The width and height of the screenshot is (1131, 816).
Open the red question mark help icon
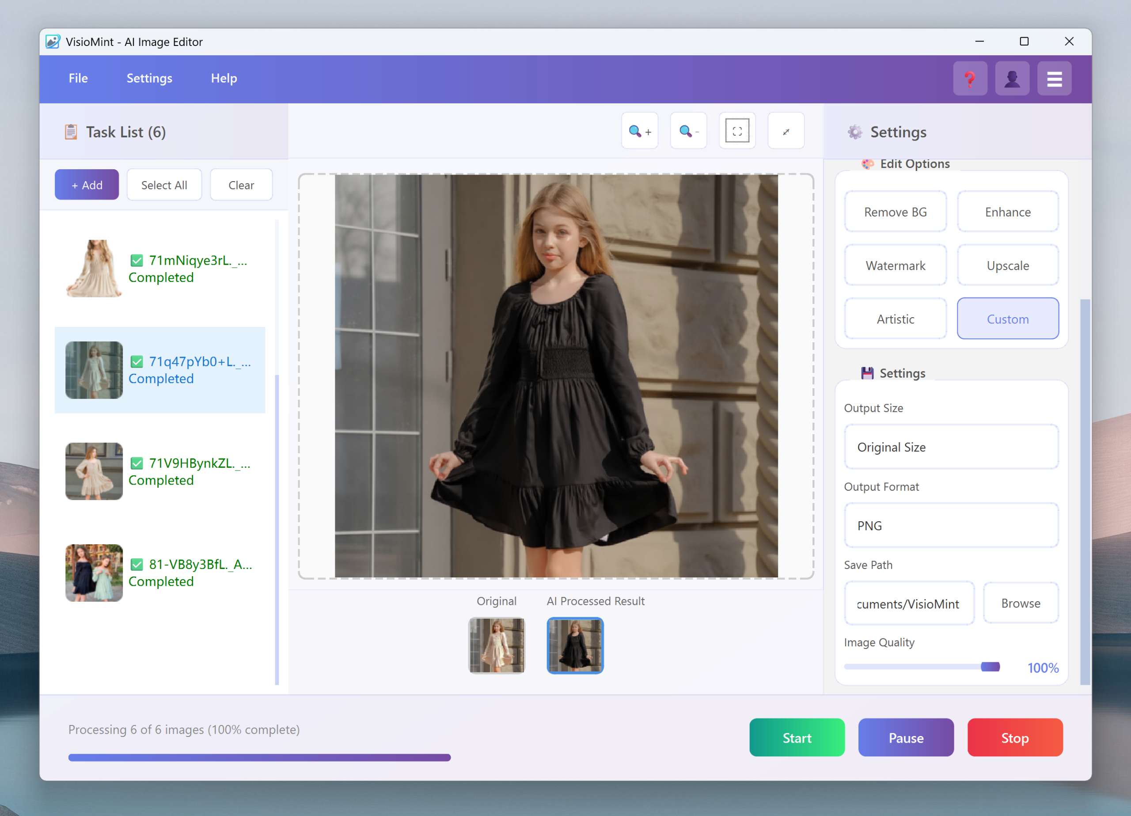(969, 78)
